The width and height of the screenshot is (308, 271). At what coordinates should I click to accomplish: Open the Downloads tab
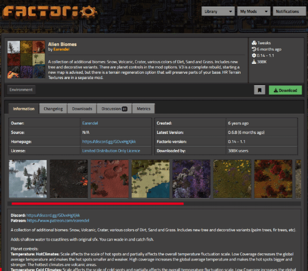82,109
